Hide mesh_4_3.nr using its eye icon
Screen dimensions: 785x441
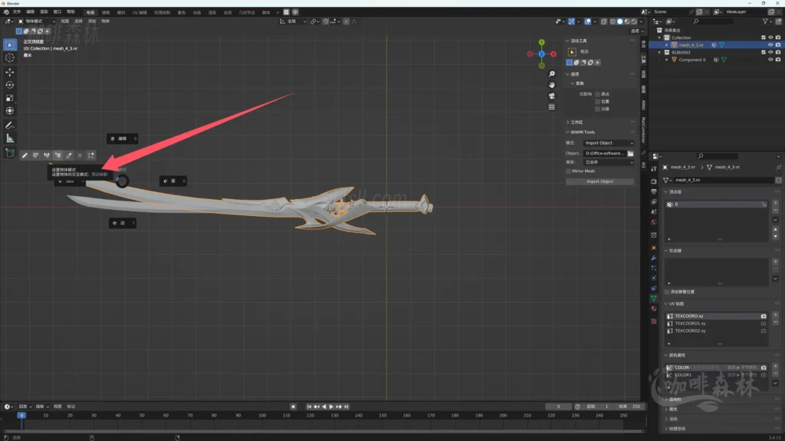point(770,45)
